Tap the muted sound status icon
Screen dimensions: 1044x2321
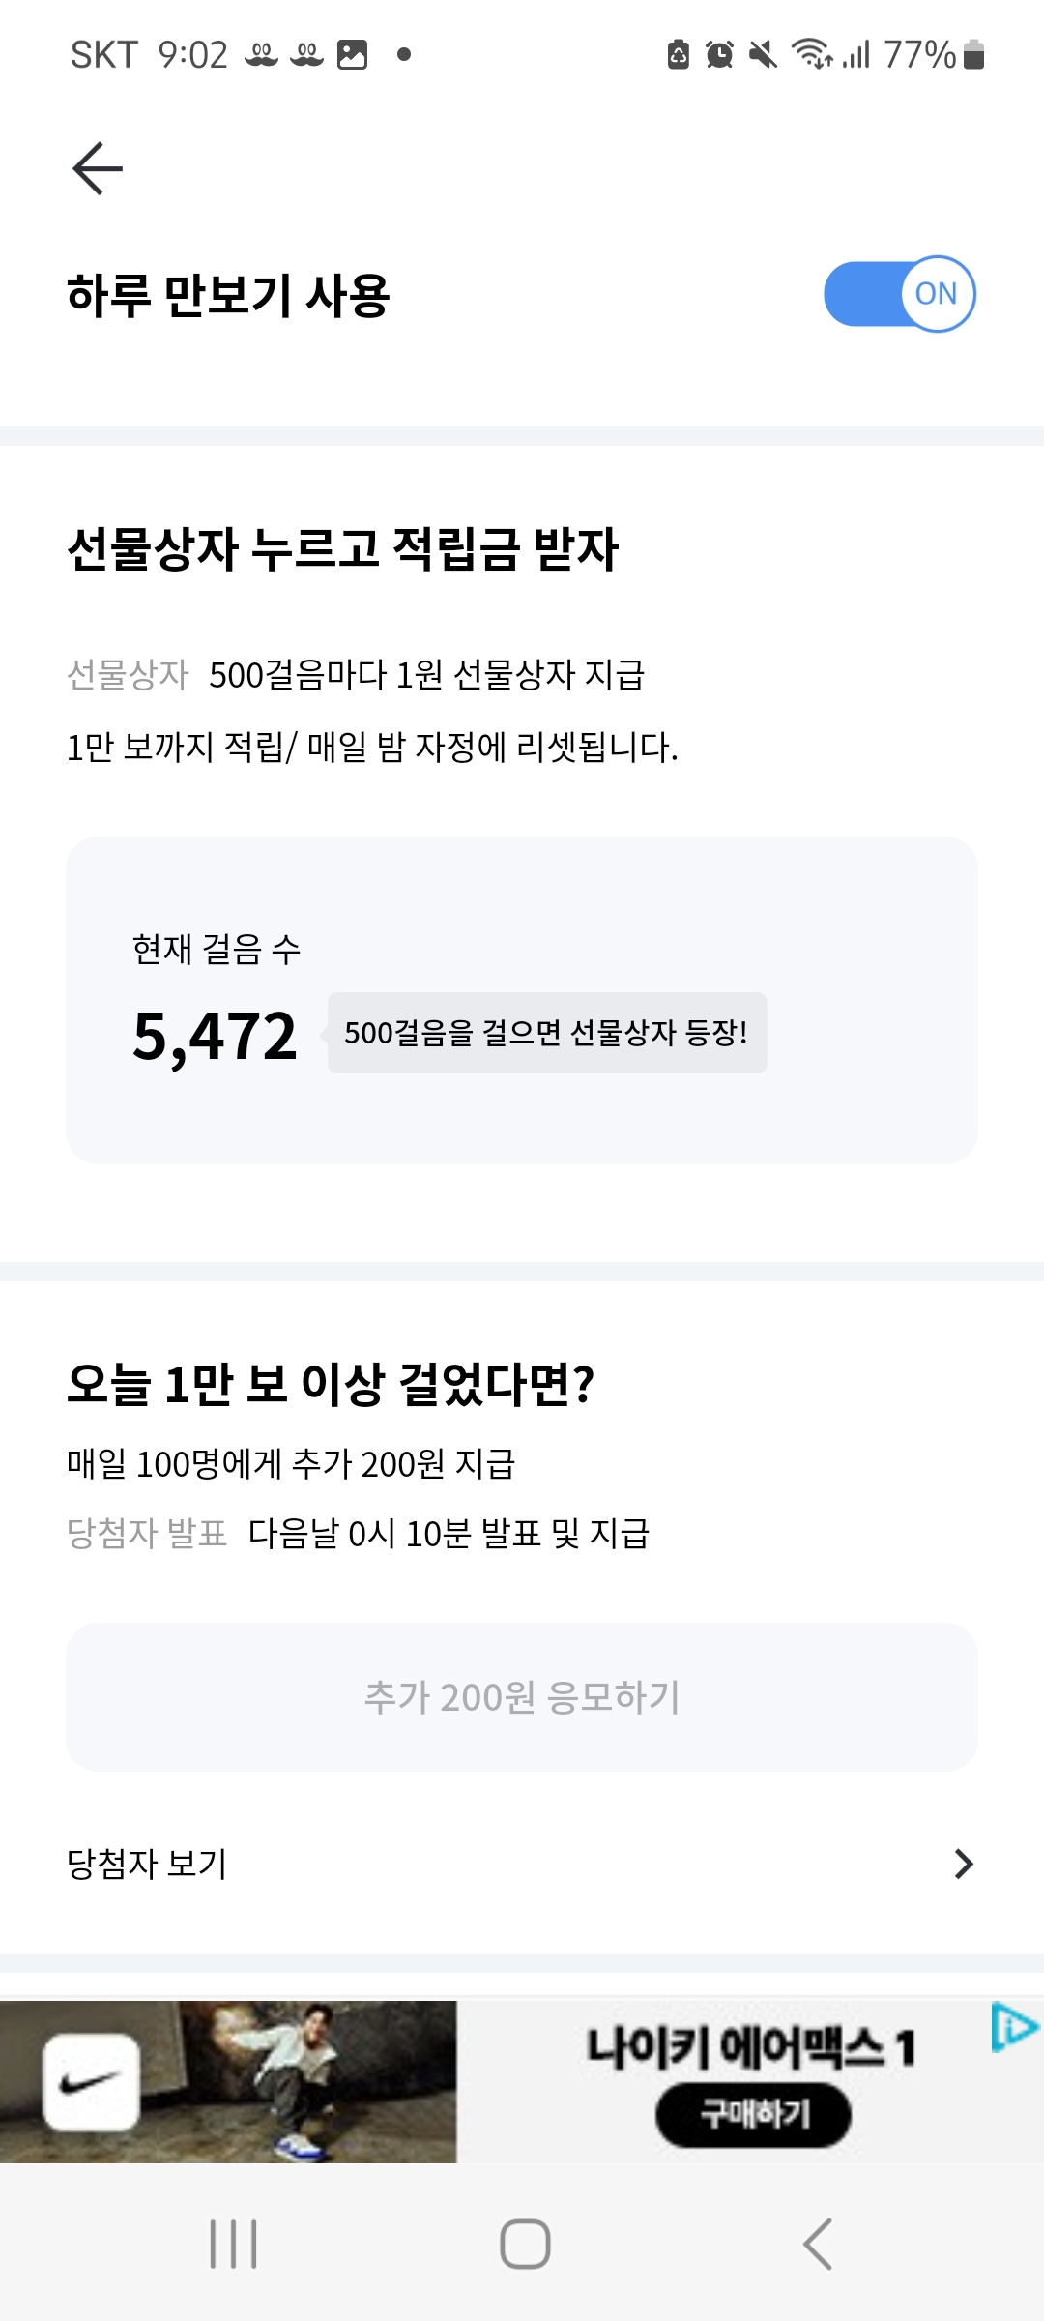763,55
